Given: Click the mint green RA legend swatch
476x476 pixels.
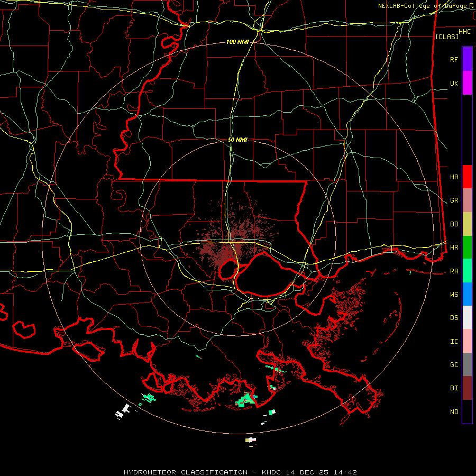Looking at the screenshot, I should (467, 271).
